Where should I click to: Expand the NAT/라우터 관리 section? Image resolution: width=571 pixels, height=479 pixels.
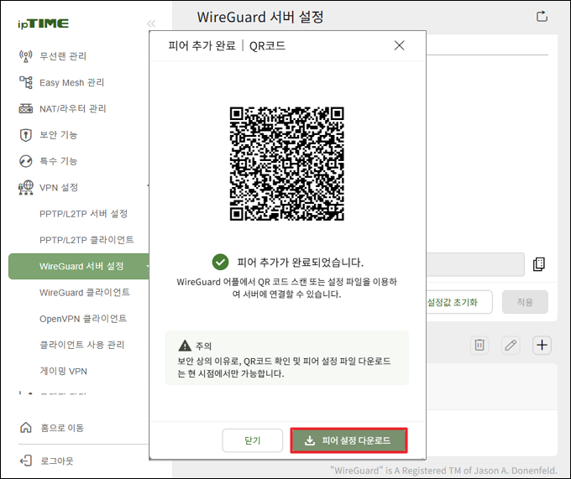[72, 108]
